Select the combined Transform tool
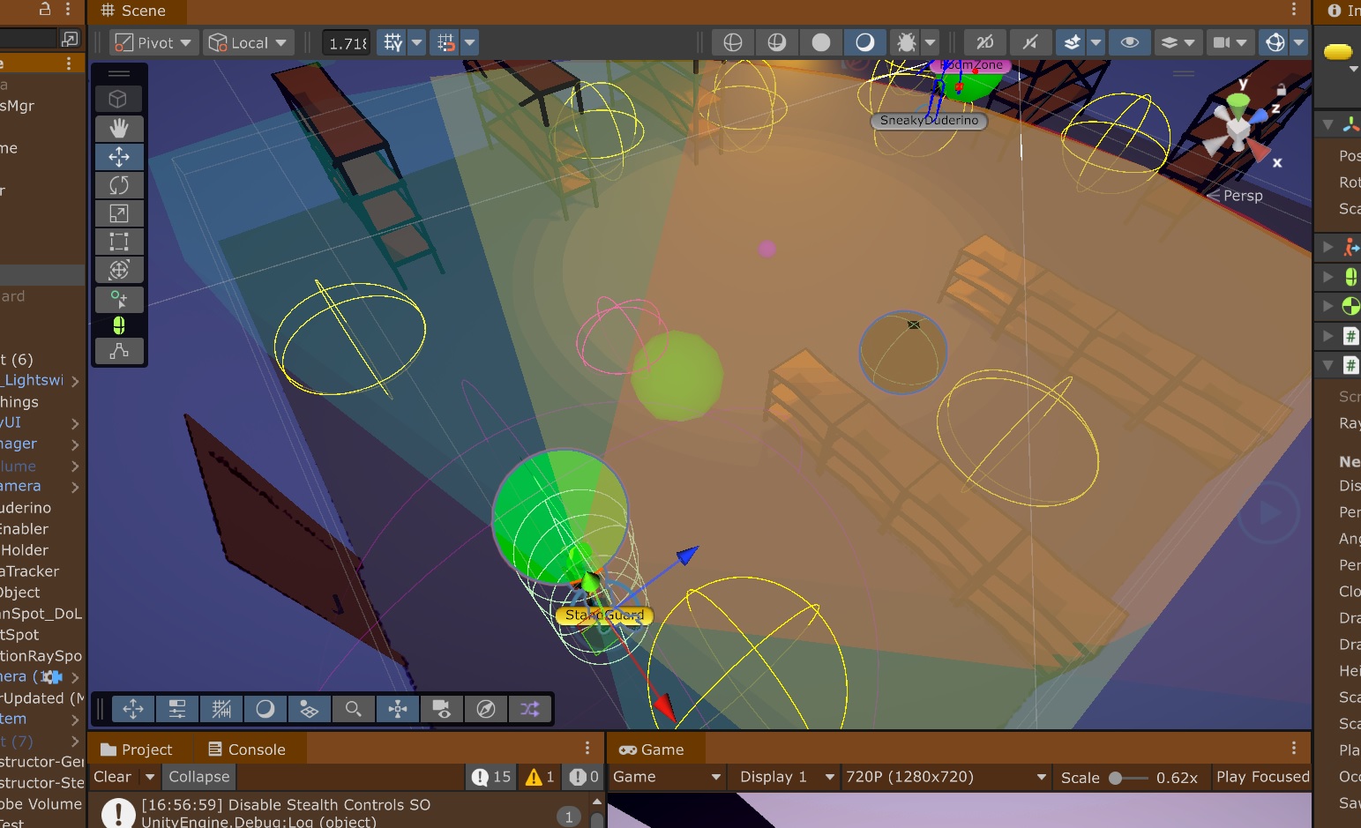Image resolution: width=1361 pixels, height=828 pixels. tap(119, 270)
